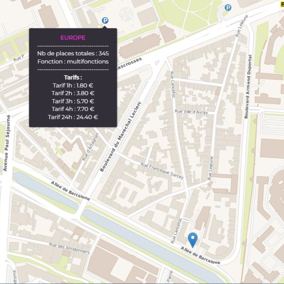Click the 'Tarif 4h : 7.70 €' entry
Screen dimensions: 284x284
click(x=73, y=109)
